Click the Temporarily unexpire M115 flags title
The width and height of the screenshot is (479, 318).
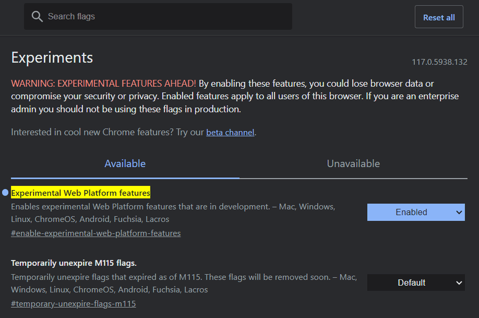pos(73,263)
